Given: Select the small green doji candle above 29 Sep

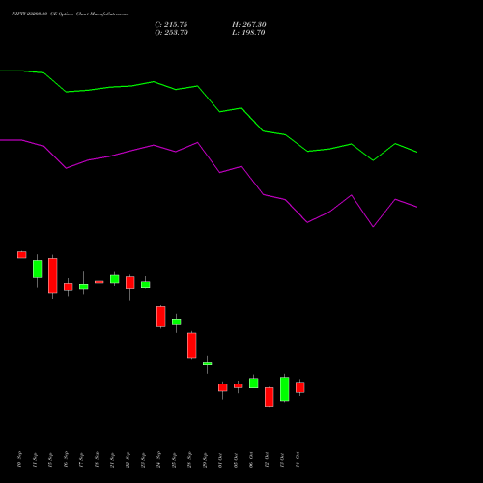Looking at the screenshot, I should click(208, 364).
